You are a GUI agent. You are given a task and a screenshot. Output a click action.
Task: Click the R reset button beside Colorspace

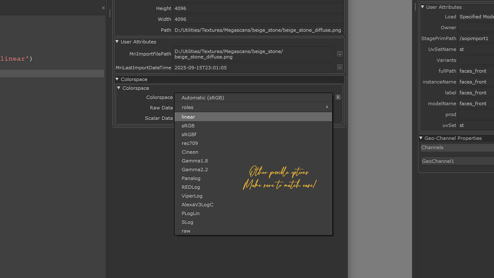(338, 97)
